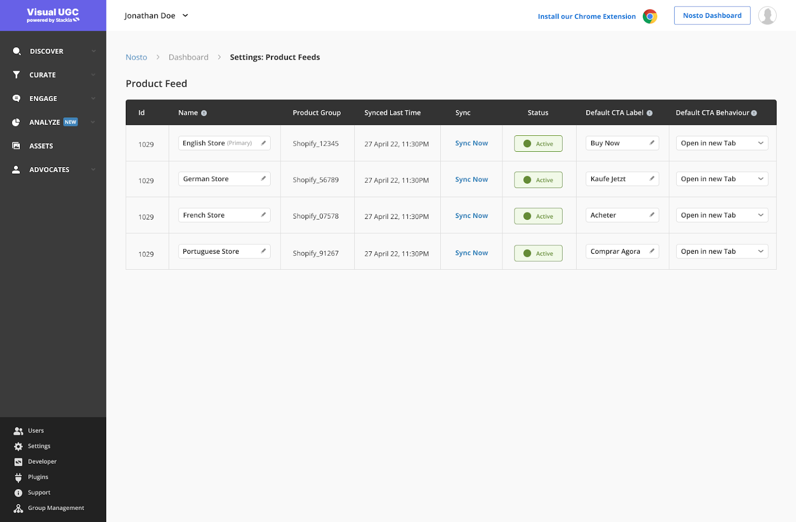This screenshot has height=522, width=796.
Task: Toggle Active status for French Store
Action: (538, 216)
